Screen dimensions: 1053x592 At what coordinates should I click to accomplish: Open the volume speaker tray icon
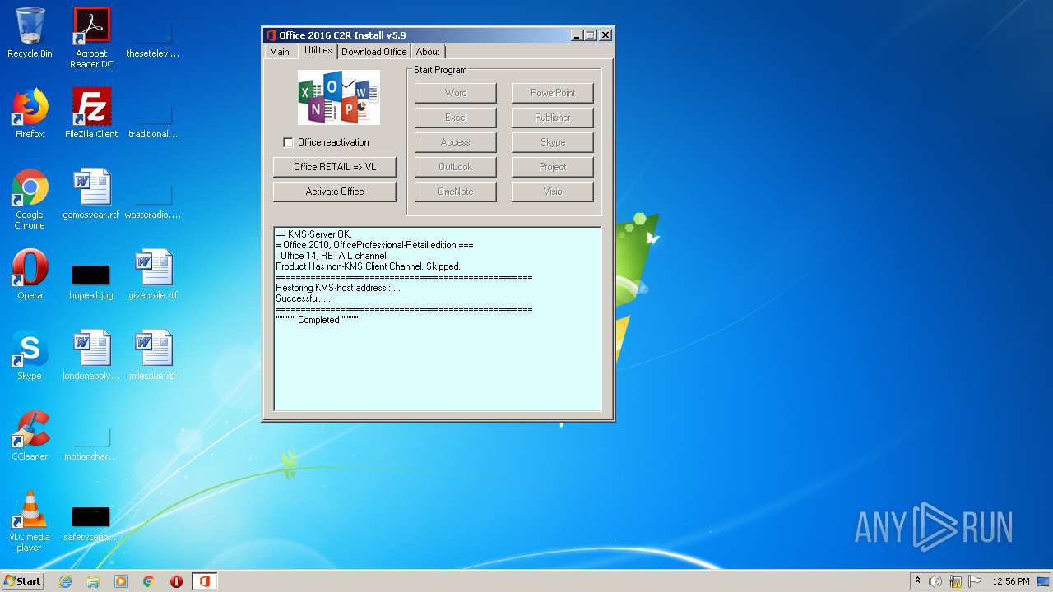pos(935,581)
